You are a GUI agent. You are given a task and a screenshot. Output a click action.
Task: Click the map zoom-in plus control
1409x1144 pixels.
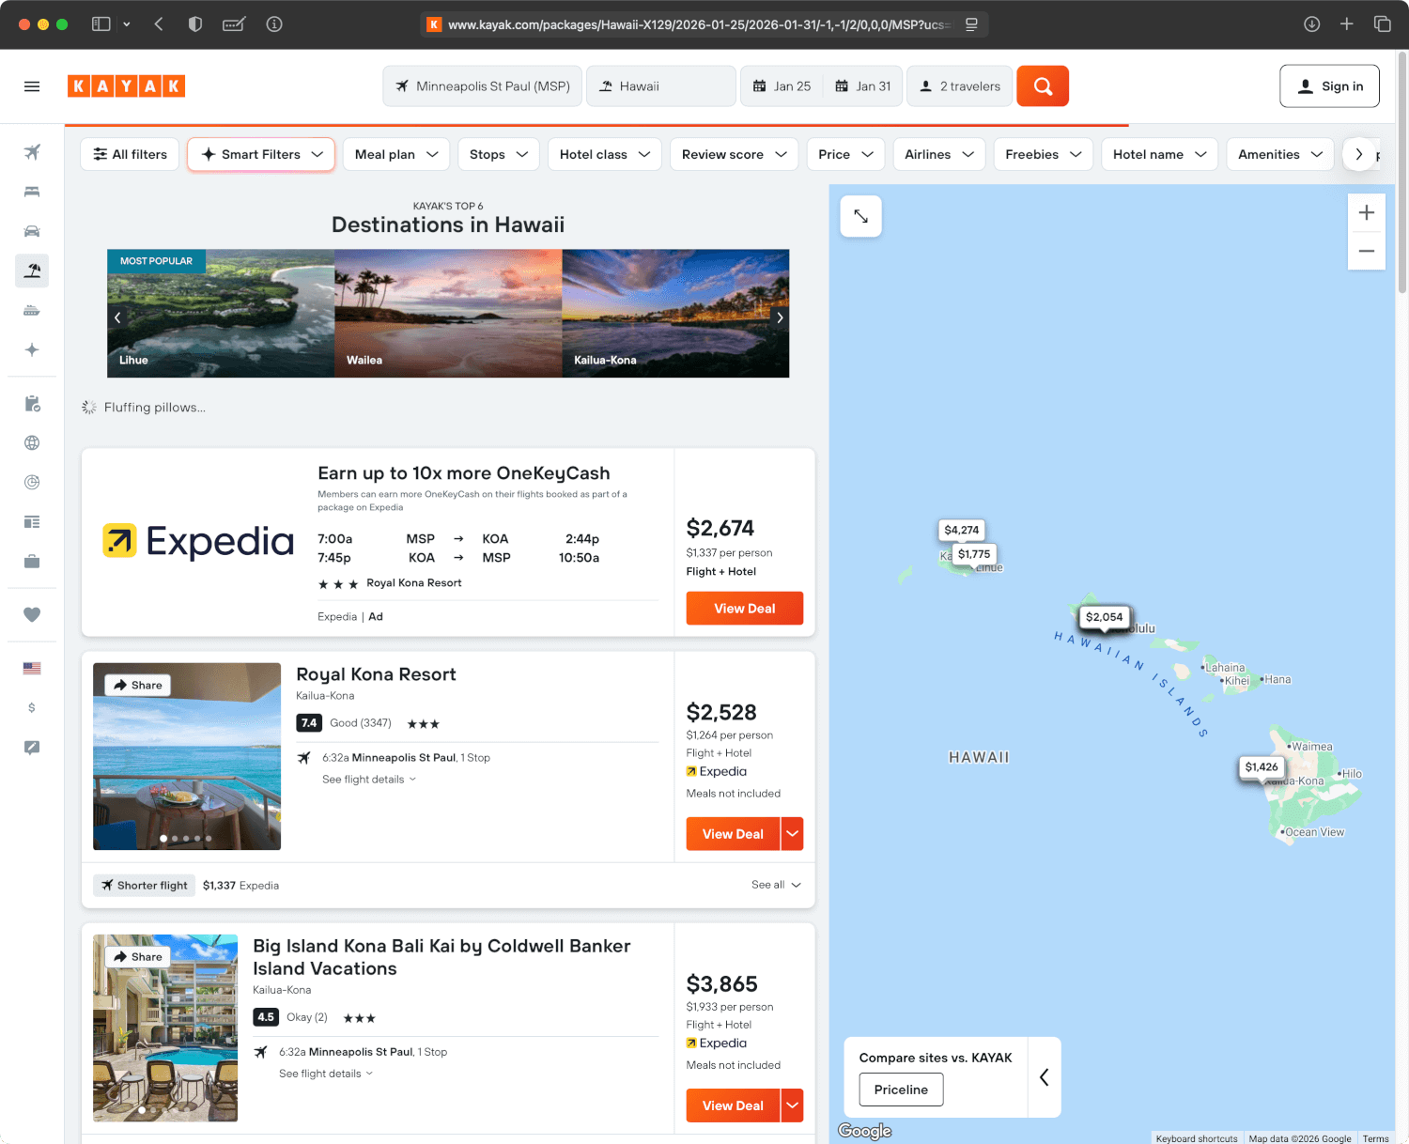pos(1367,212)
